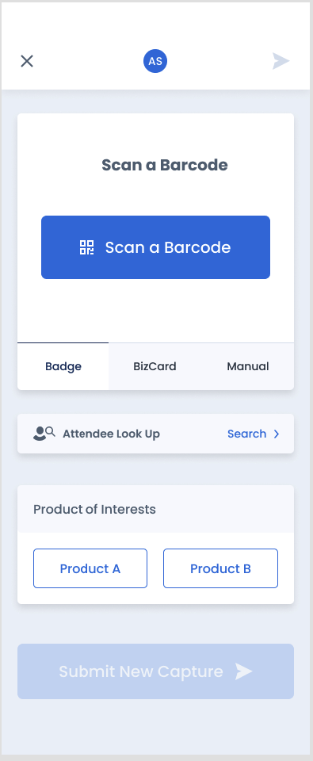Open the AS user avatar
313x761 pixels.
155,61
